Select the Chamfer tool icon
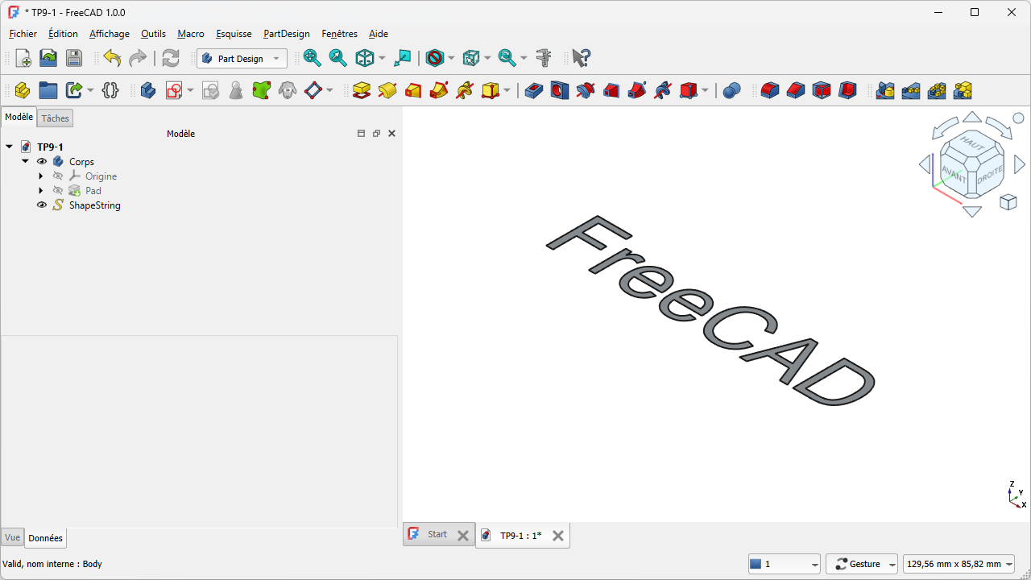 796,90
